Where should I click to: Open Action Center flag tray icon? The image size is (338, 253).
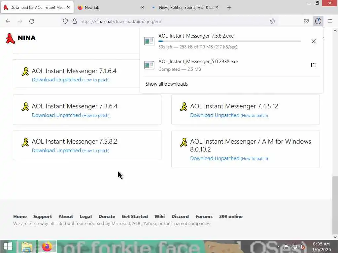[x=286, y=246]
